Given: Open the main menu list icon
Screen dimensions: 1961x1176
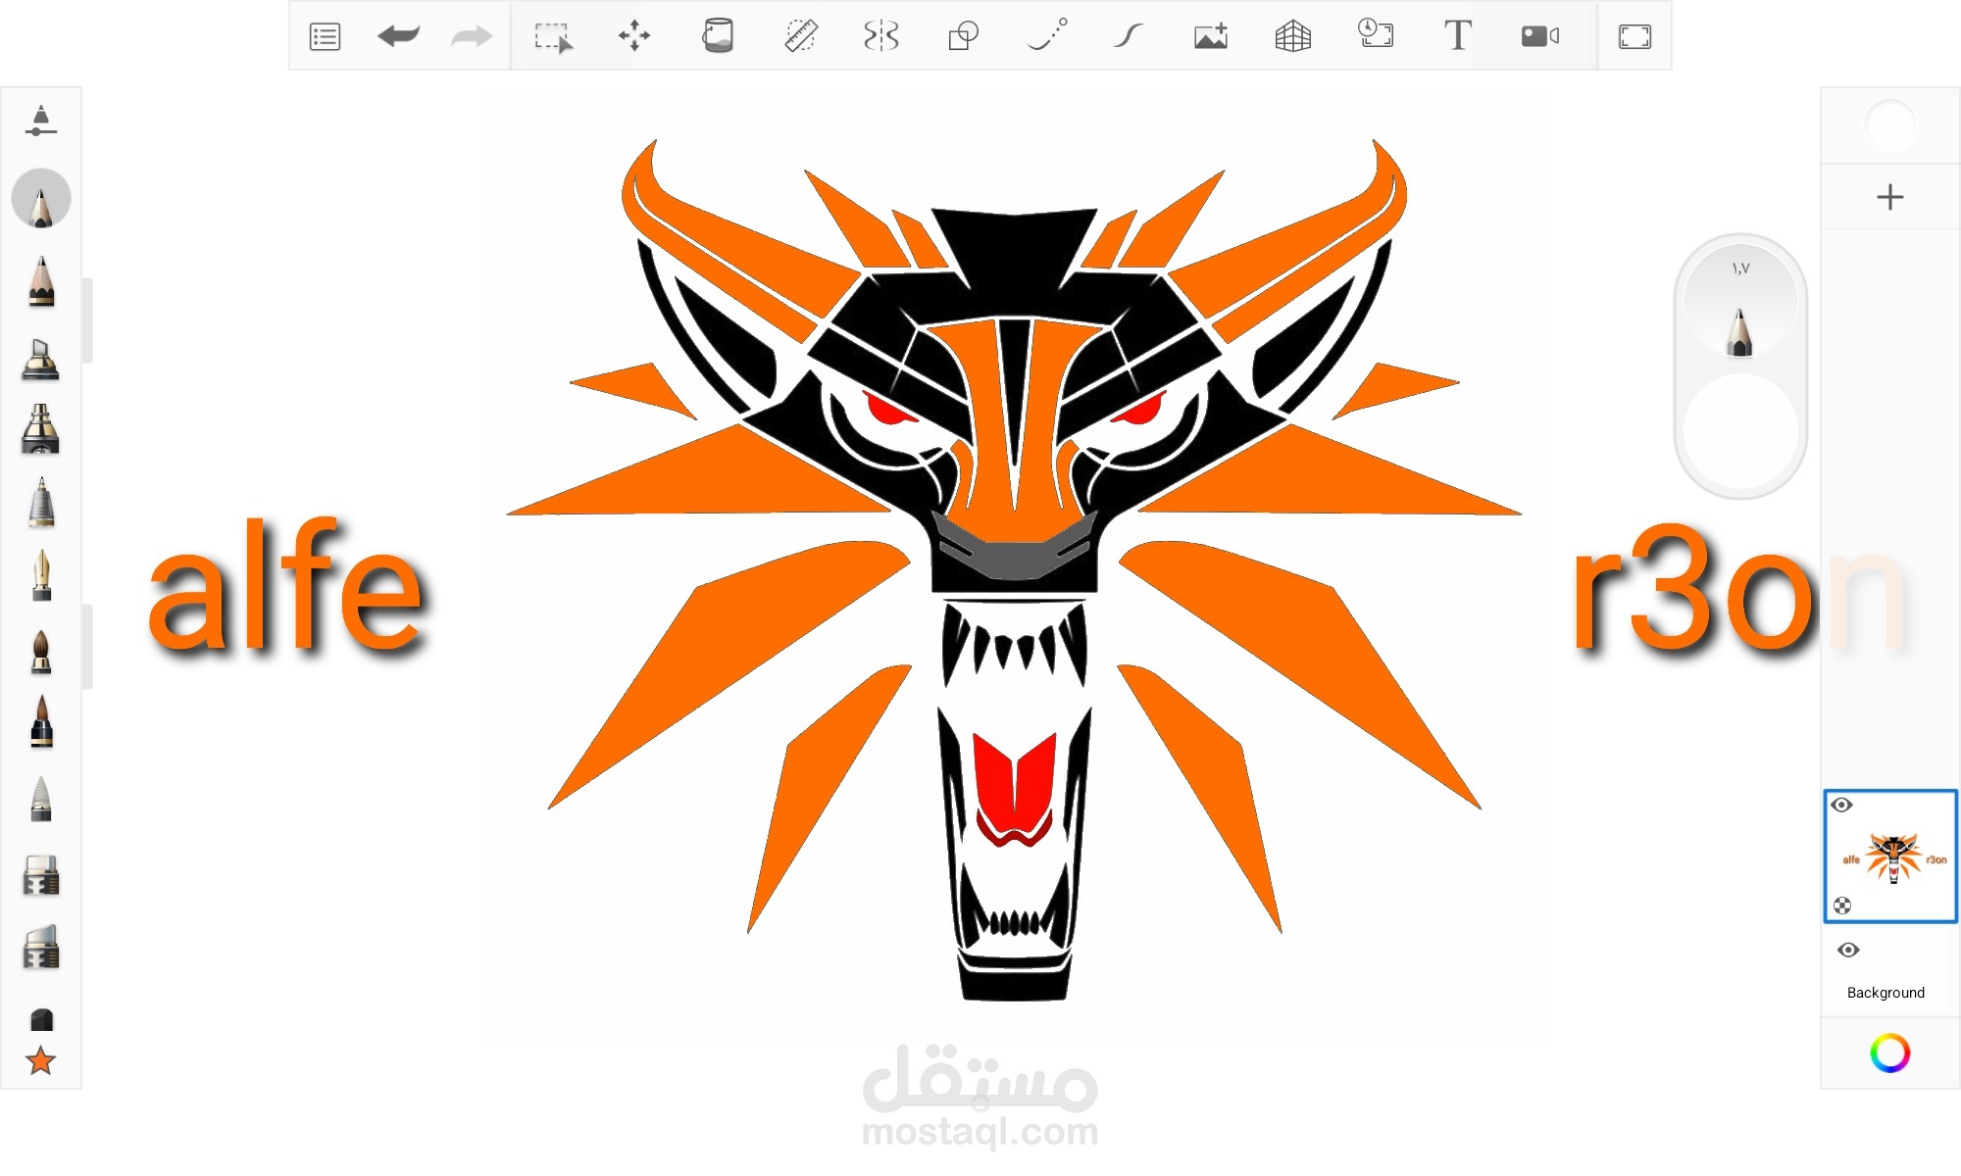Looking at the screenshot, I should click(x=325, y=36).
